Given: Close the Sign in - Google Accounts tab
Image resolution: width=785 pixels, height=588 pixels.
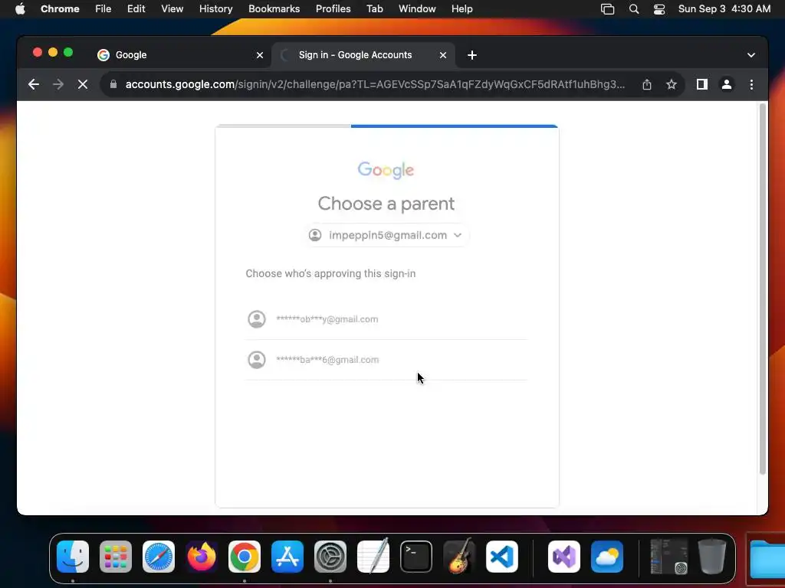Looking at the screenshot, I should point(443,55).
